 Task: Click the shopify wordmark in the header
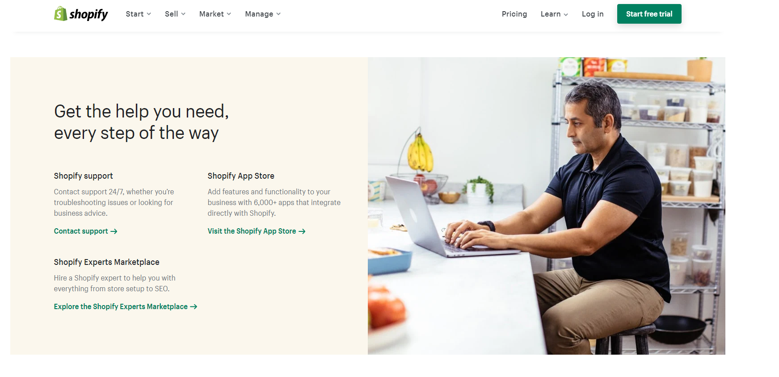pos(88,14)
